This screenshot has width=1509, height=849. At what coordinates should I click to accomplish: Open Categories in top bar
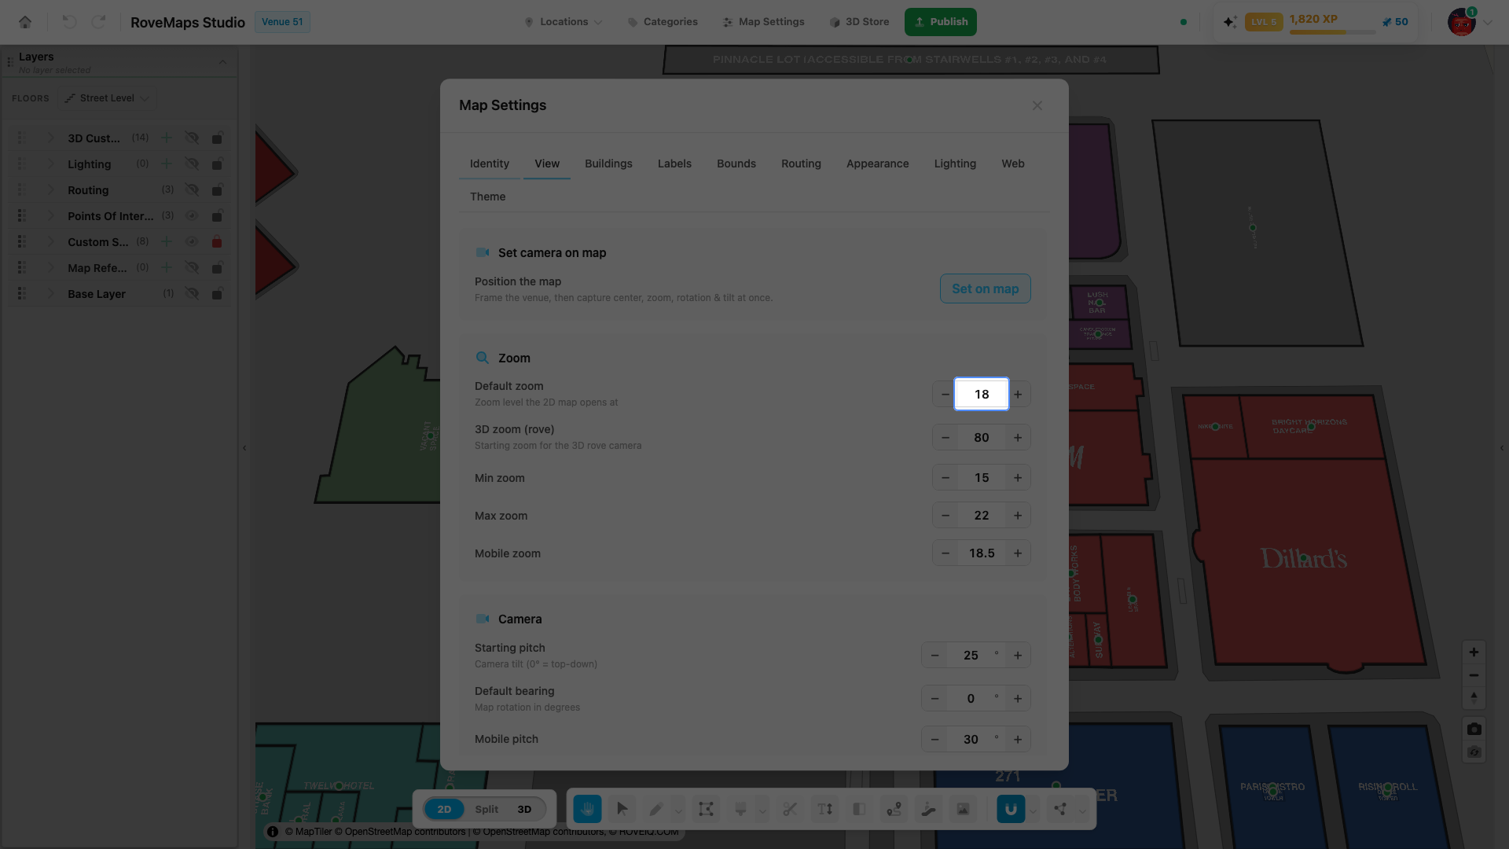(x=663, y=22)
